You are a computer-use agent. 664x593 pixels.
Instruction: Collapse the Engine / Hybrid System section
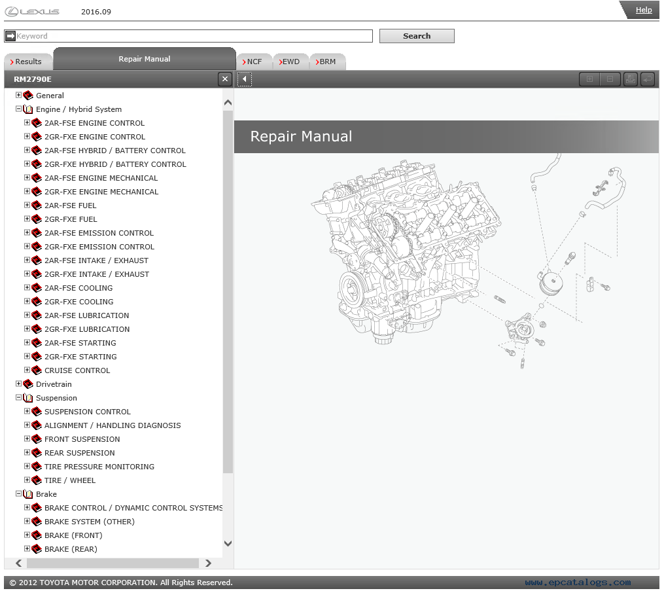pos(18,109)
